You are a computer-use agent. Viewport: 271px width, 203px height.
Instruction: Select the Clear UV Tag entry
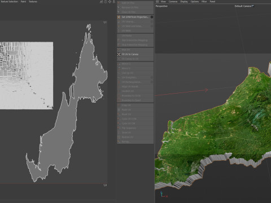point(135,12)
